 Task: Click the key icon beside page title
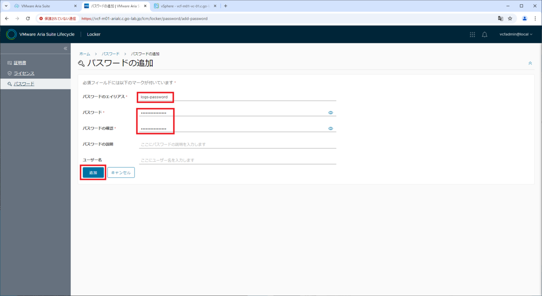coord(81,63)
